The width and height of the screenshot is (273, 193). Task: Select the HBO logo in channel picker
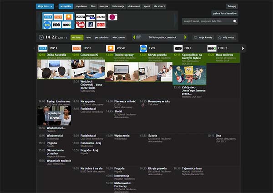56,25
